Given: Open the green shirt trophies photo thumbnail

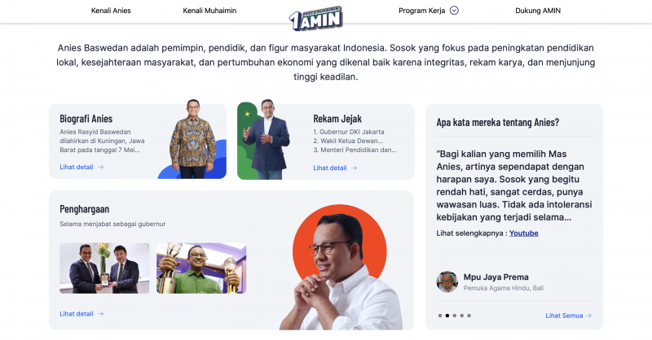Looking at the screenshot, I should pyautogui.click(x=201, y=268).
